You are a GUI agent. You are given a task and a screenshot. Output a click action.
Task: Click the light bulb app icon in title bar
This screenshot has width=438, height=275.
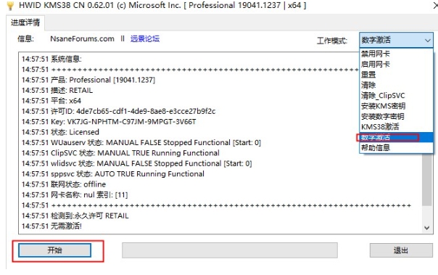tap(10, 6)
